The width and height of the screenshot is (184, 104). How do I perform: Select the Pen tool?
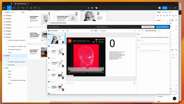pyautogui.click(x=23, y=8)
